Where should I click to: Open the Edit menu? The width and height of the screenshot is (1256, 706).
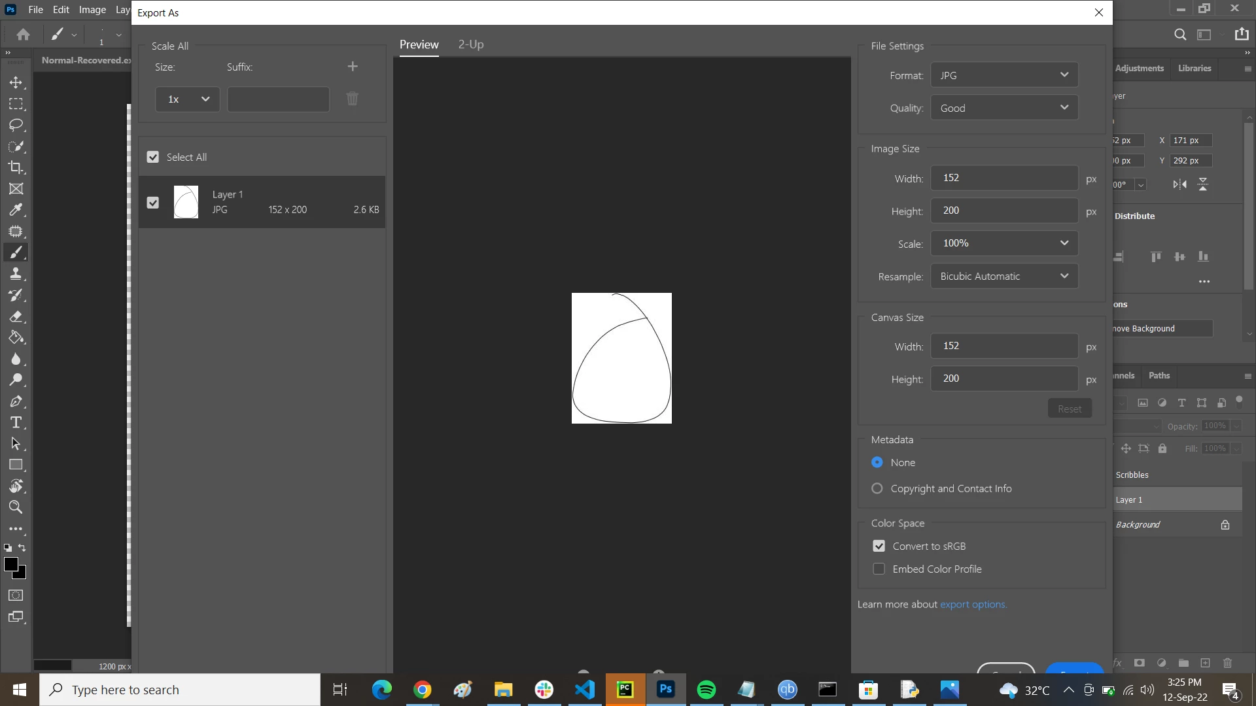pyautogui.click(x=61, y=10)
